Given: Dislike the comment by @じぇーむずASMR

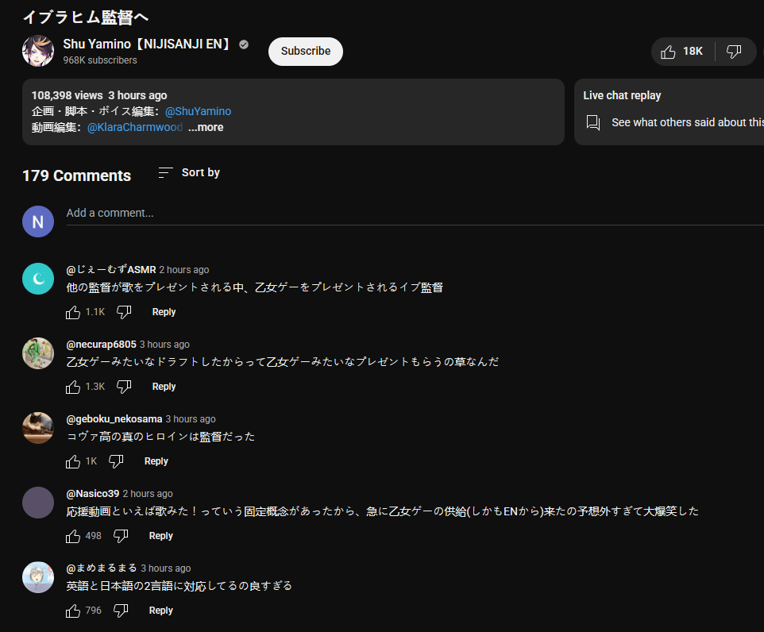Looking at the screenshot, I should pyautogui.click(x=124, y=312).
